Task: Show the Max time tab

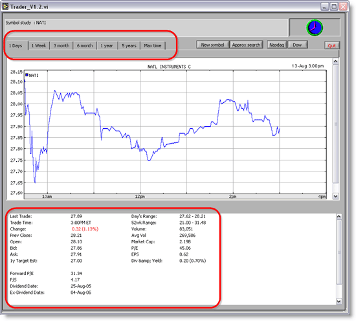Action: (153, 46)
